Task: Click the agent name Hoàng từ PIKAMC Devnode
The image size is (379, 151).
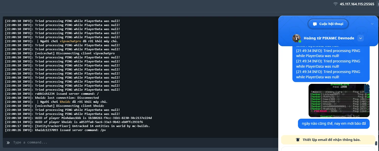Action: point(329,38)
